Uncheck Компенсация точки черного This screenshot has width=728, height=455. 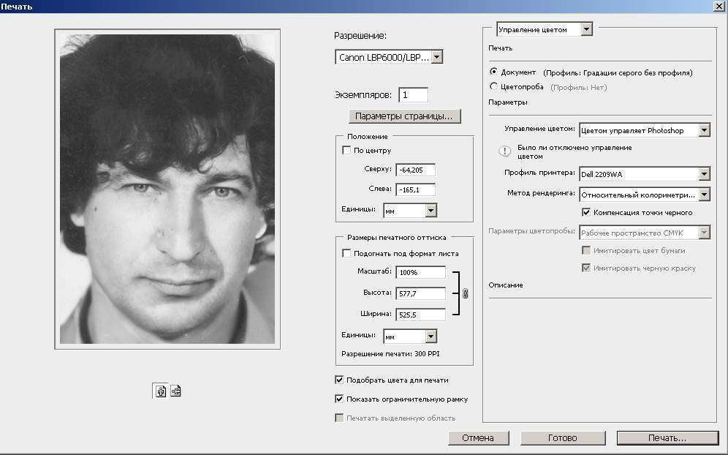(586, 213)
